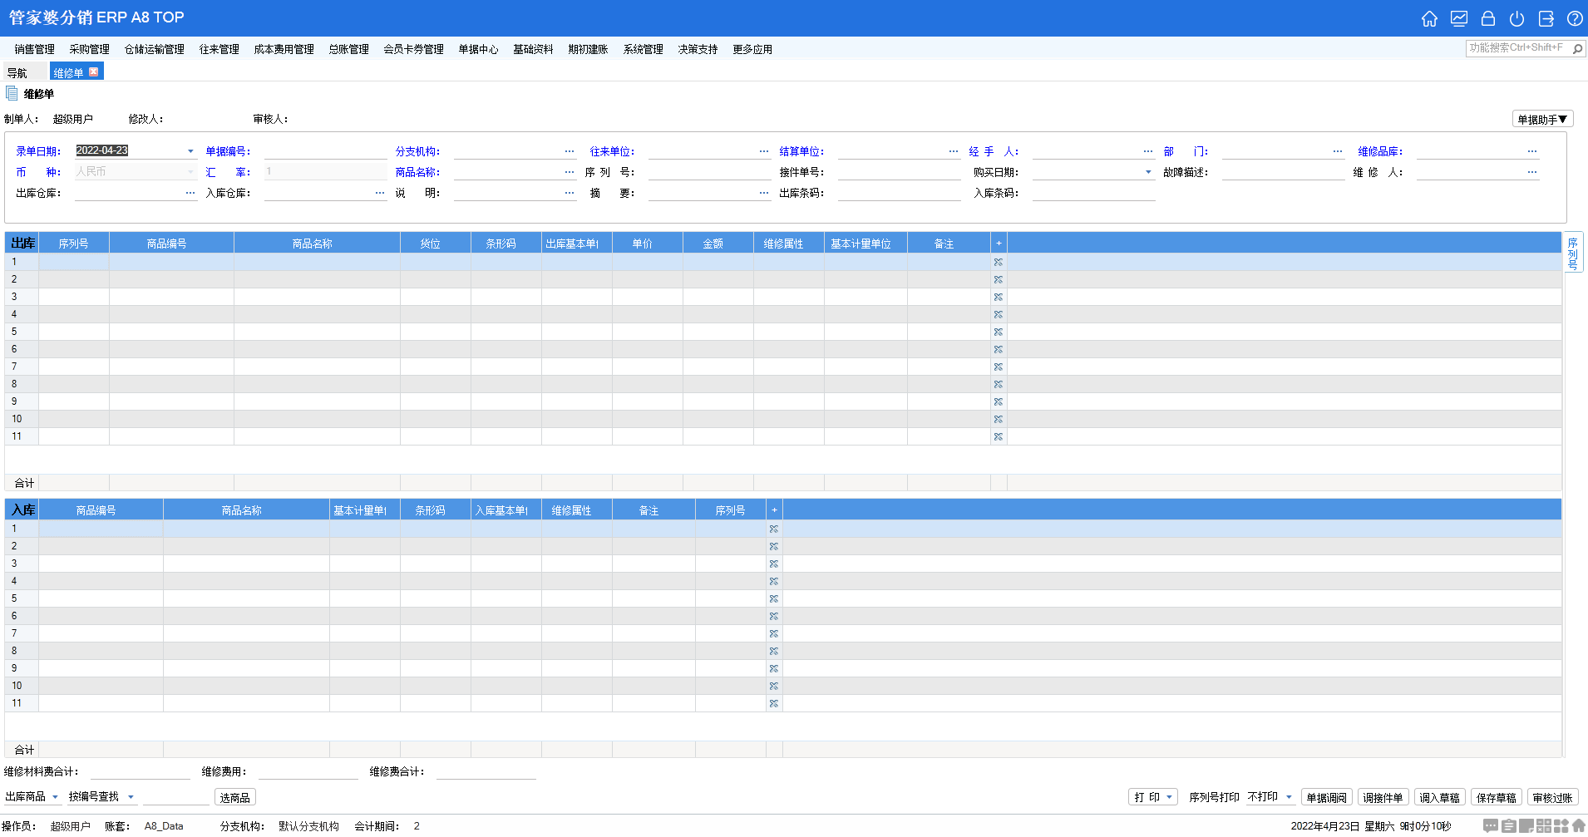The width and height of the screenshot is (1588, 837).
Task: Click the house icon in status bar
Action: 1579,826
